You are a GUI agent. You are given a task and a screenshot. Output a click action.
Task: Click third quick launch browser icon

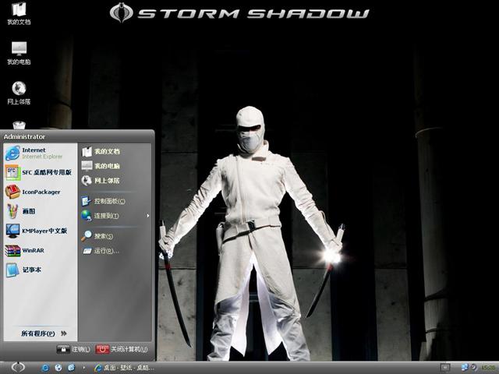(x=71, y=368)
